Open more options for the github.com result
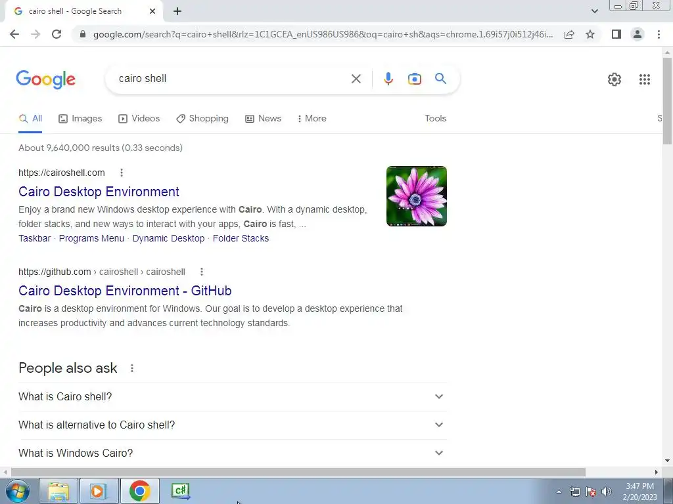 (x=202, y=272)
